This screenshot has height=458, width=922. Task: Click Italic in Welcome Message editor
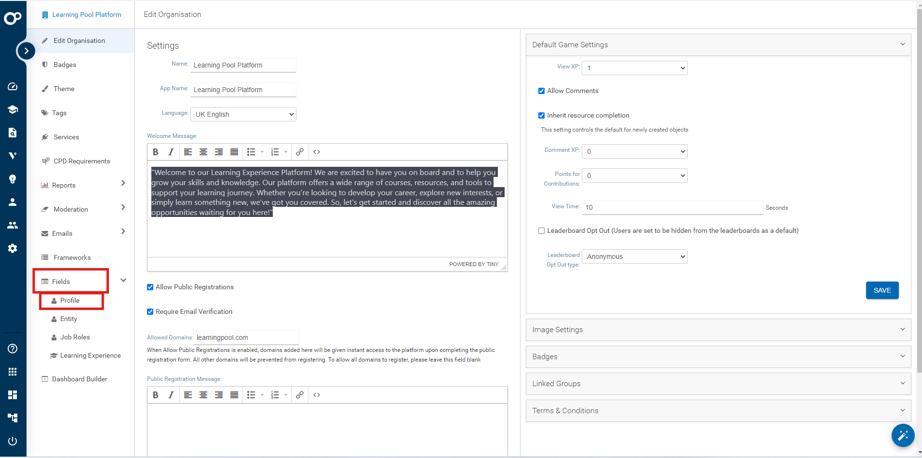pyautogui.click(x=171, y=152)
